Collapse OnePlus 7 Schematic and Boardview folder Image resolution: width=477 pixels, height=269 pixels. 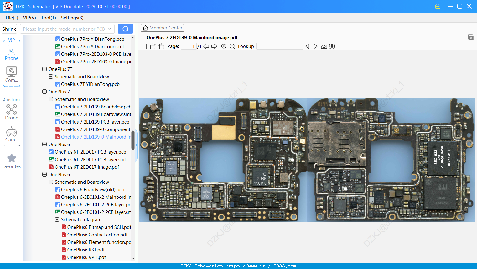click(x=51, y=99)
